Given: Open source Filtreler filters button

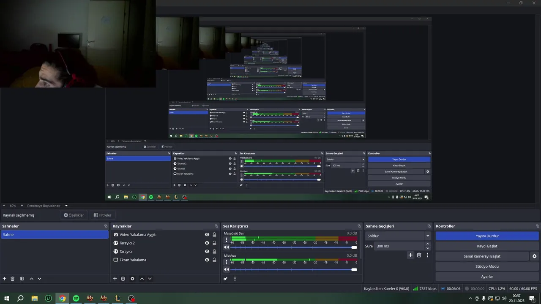Looking at the screenshot, I should (102, 215).
